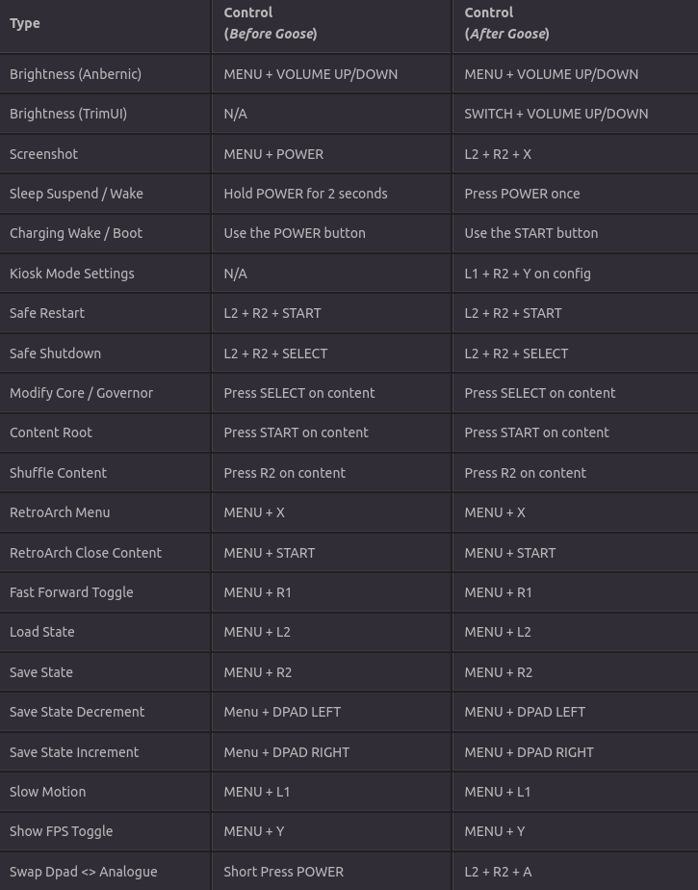Click the "Shuffle Content" row label
This screenshot has height=890, width=698.
[58, 473]
